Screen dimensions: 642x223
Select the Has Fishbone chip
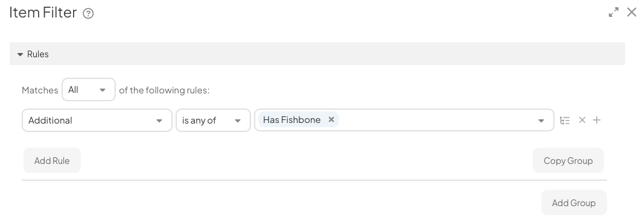click(292, 120)
